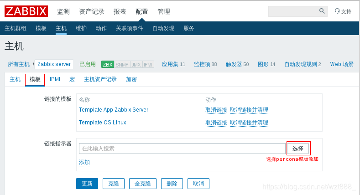Image resolution: width=360 pixels, height=195 pixels.
Task: Open Template OS Linux link
Action: pos(103,123)
